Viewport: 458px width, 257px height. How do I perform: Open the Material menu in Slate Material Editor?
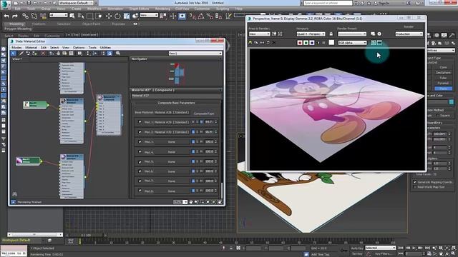coord(31,48)
